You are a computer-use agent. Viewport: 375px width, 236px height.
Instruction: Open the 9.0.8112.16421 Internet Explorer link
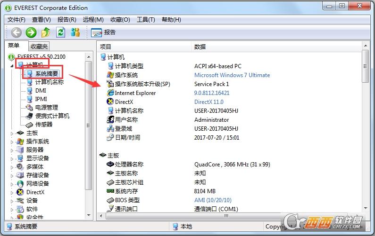point(212,93)
